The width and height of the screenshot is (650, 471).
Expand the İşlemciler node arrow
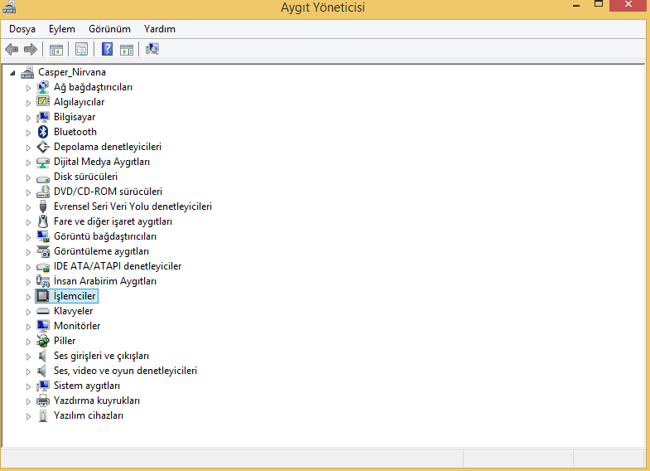(28, 297)
